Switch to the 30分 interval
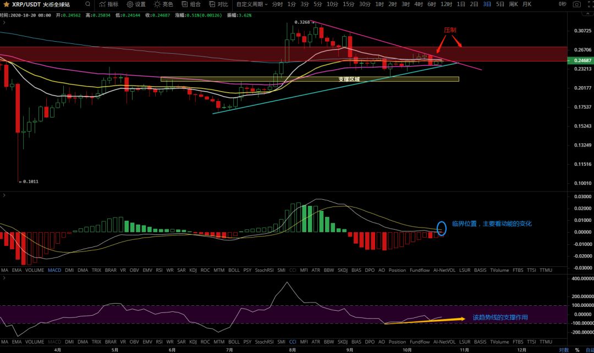Viewport: 594px width, 353px height. (365, 4)
